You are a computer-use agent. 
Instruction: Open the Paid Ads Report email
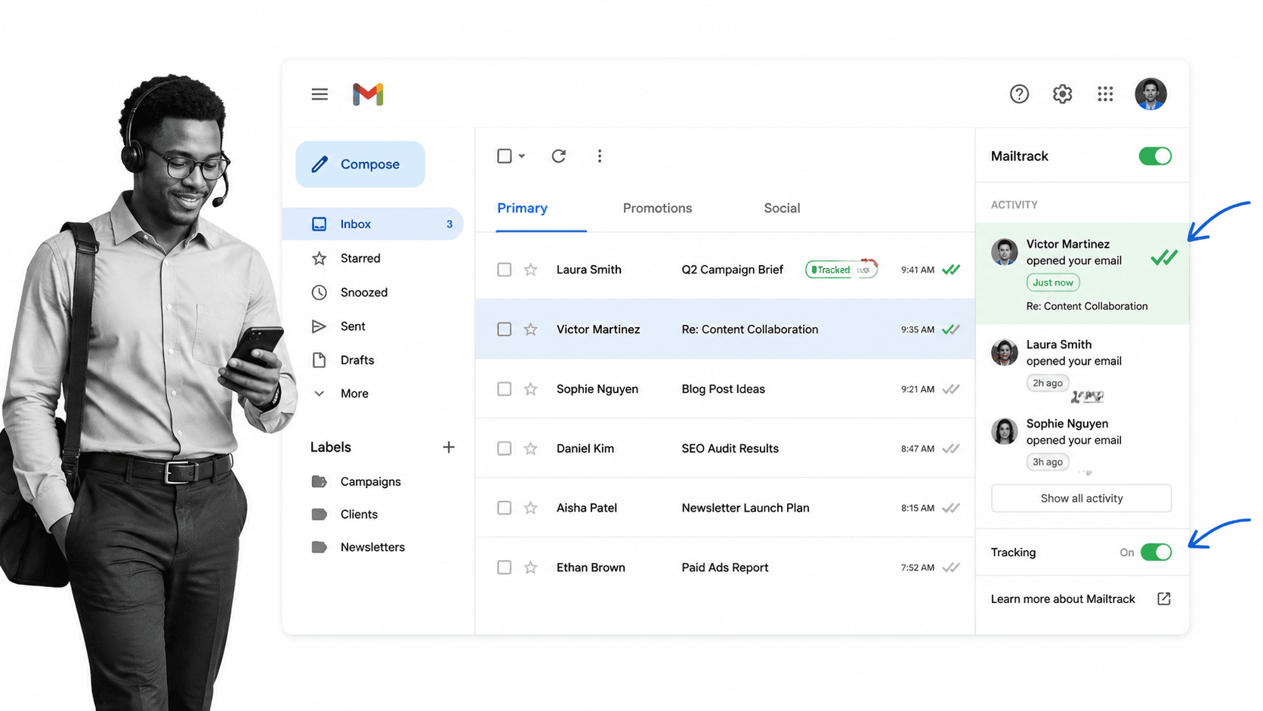pos(725,567)
